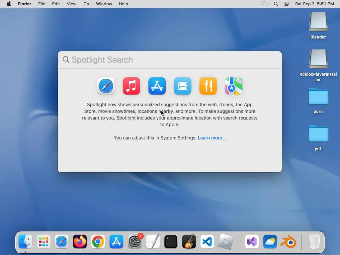Click the 'RobloxPlayerInstaller' desktop label
Screen dimensions: 340x255
(318, 77)
